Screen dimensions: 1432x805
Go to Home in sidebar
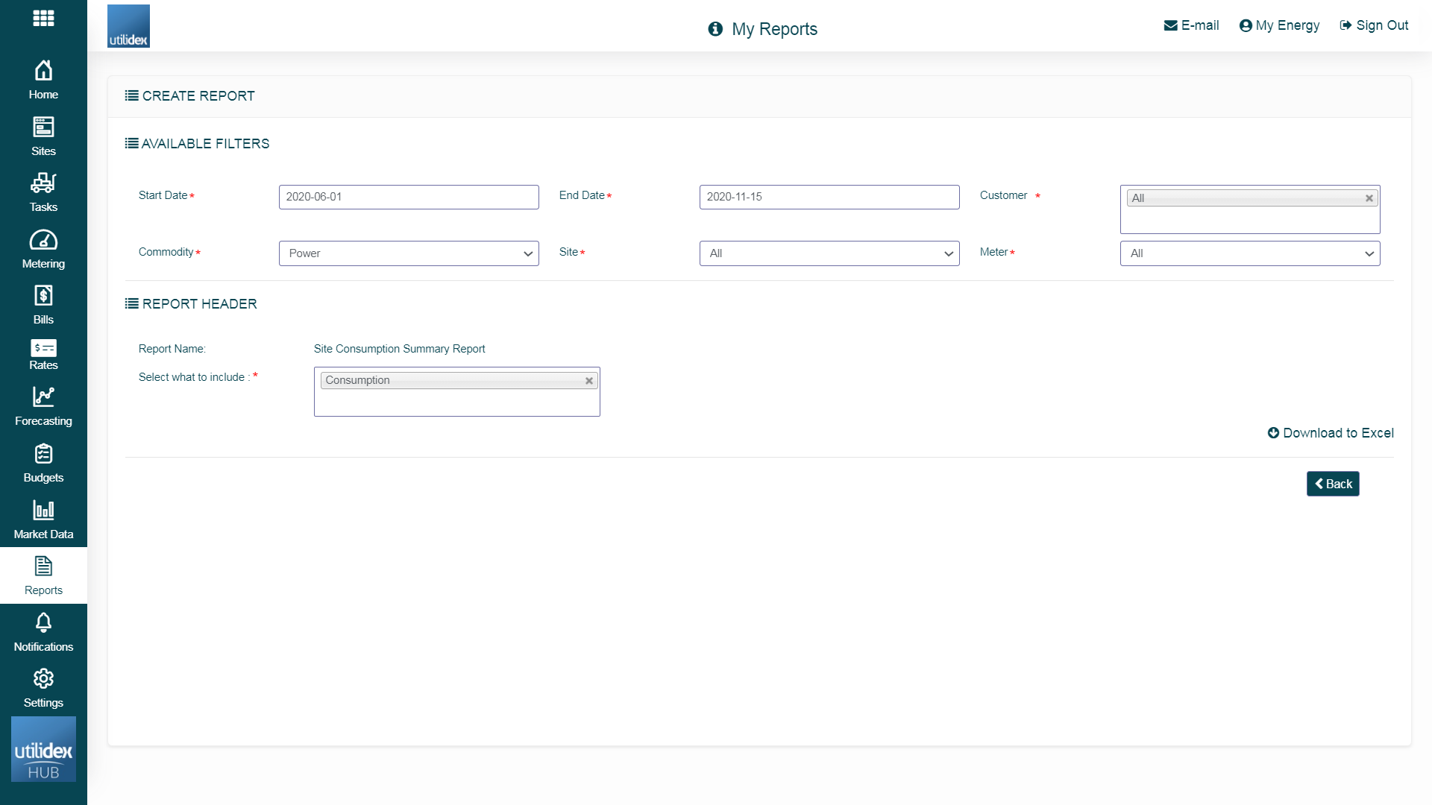[43, 80]
